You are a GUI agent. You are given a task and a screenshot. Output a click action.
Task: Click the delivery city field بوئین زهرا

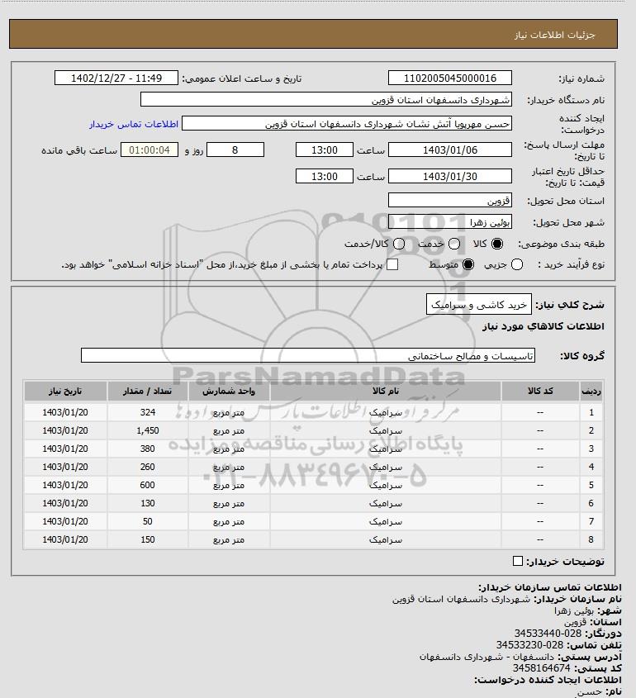click(x=450, y=221)
